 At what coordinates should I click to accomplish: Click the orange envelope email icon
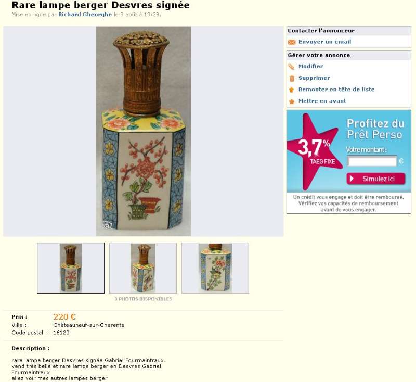(292, 42)
